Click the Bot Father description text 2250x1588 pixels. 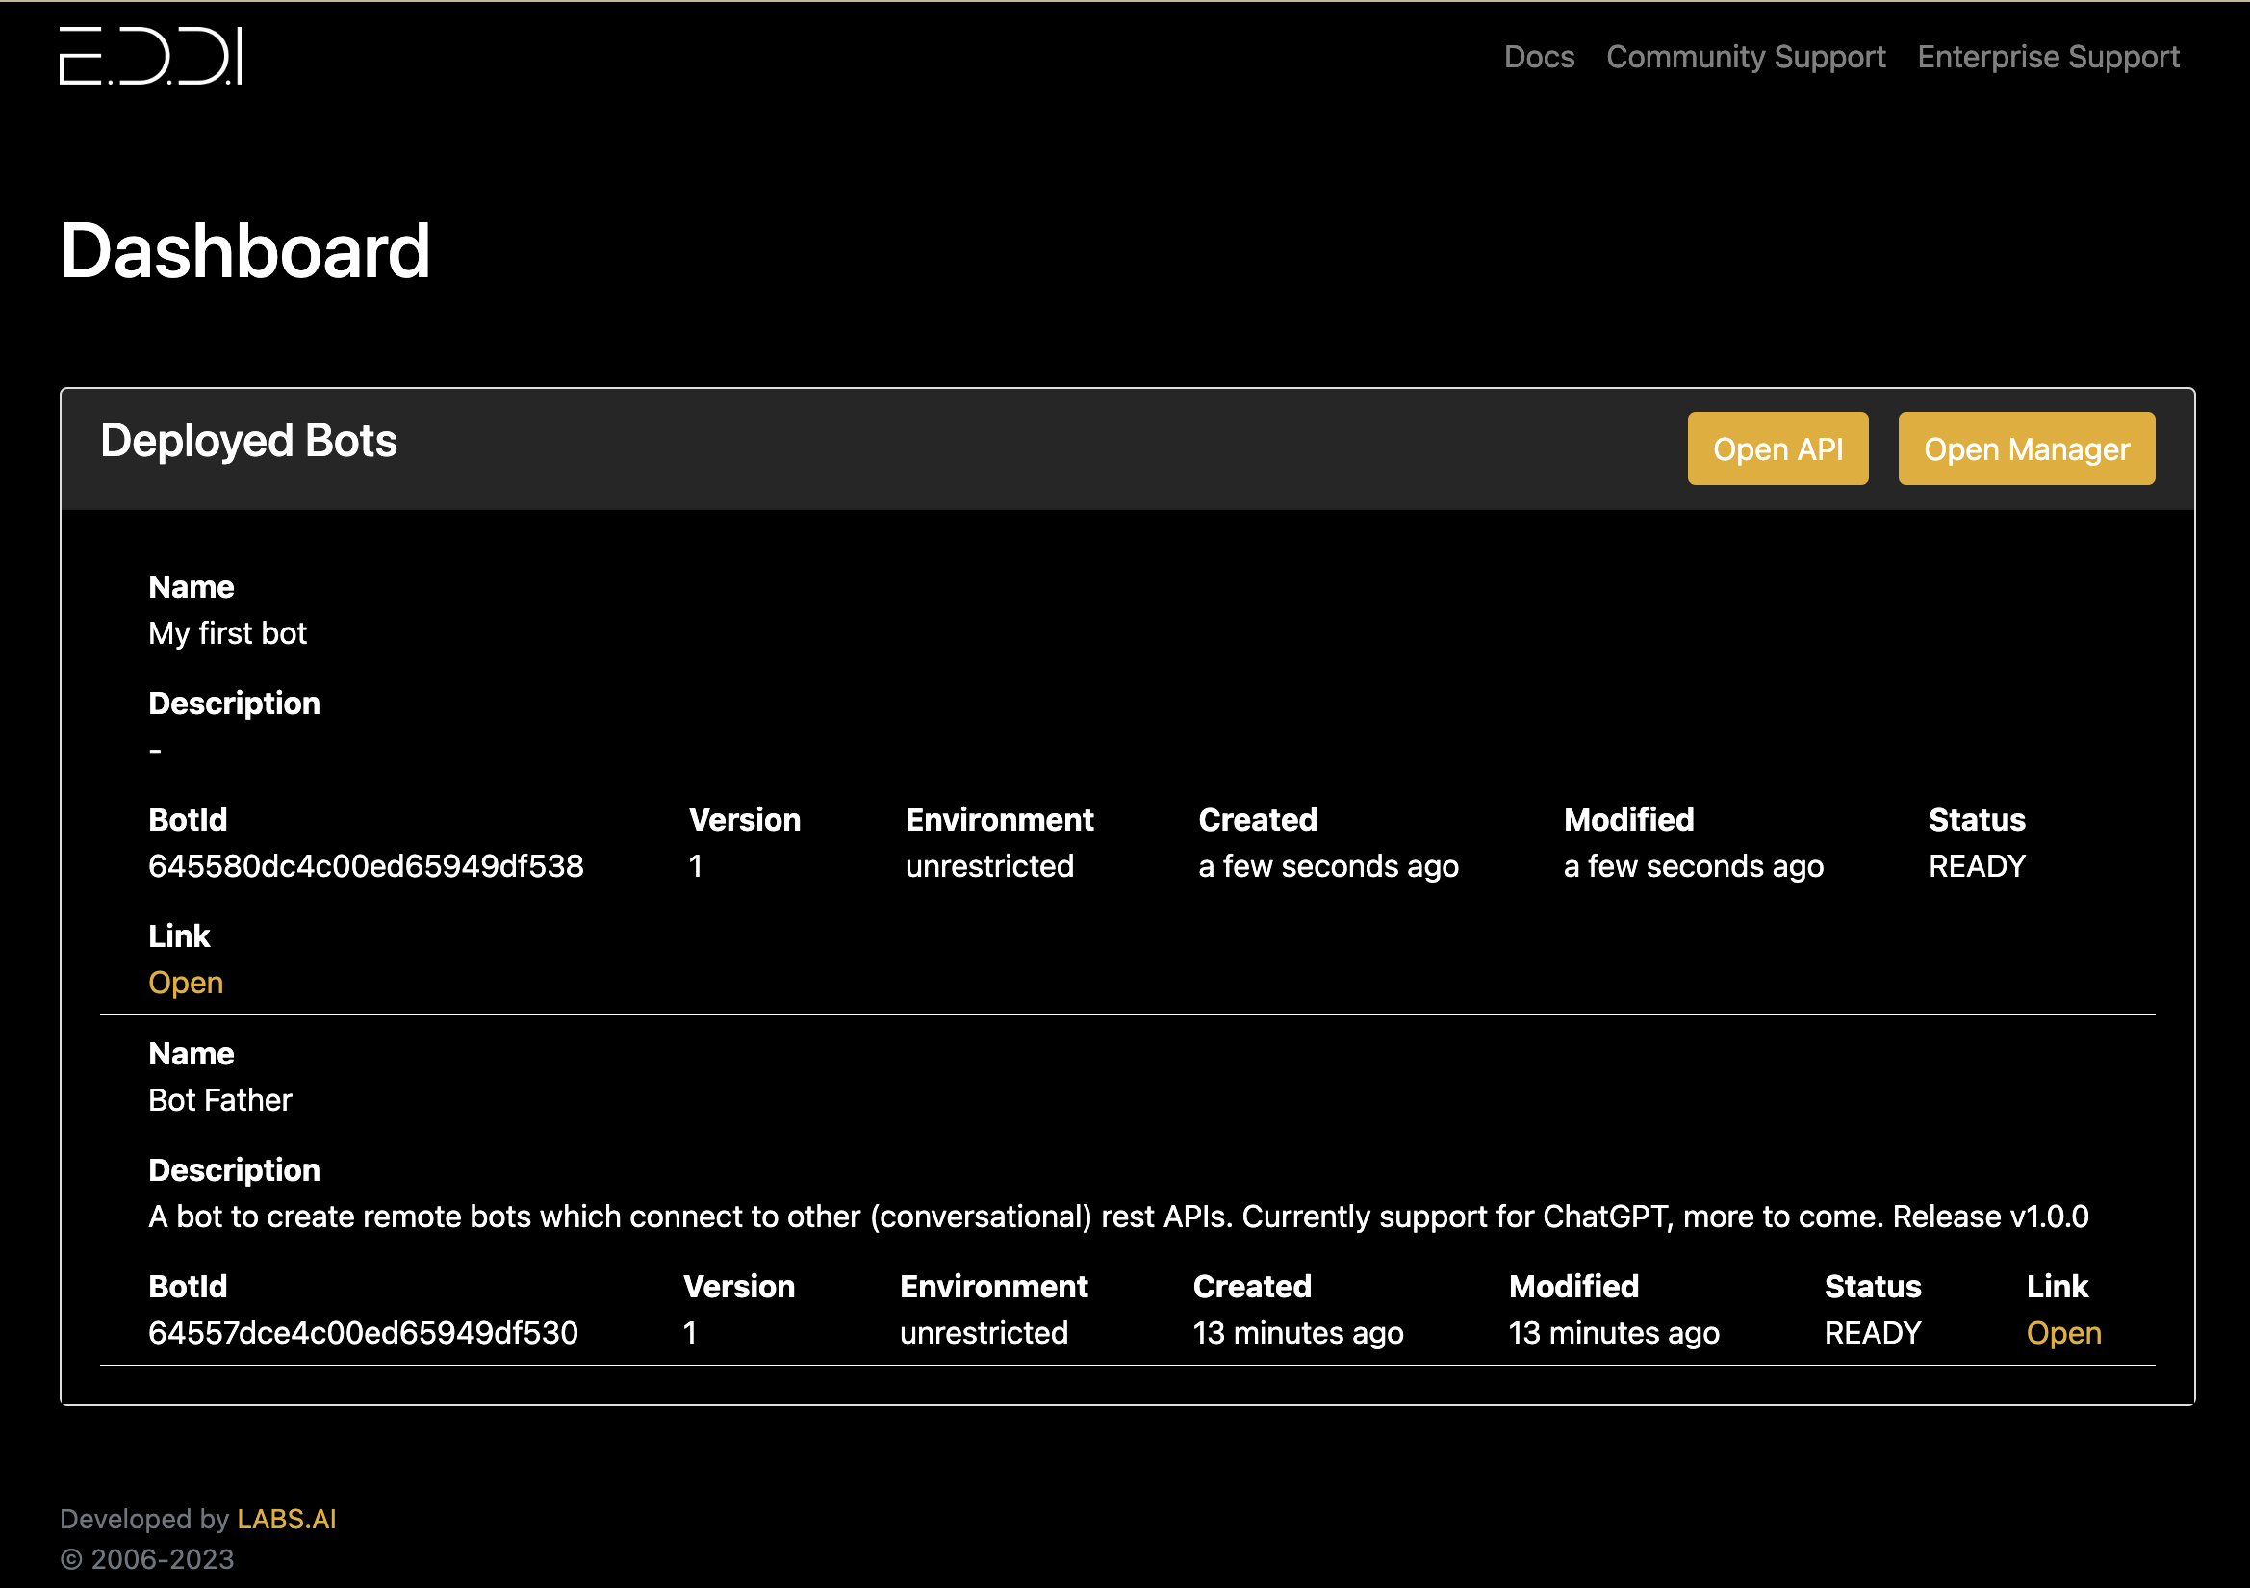[1117, 1217]
